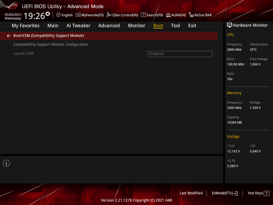Click AURA(F4) label
Image resolution: width=273 pixels, height=205 pixels.
coord(178,15)
